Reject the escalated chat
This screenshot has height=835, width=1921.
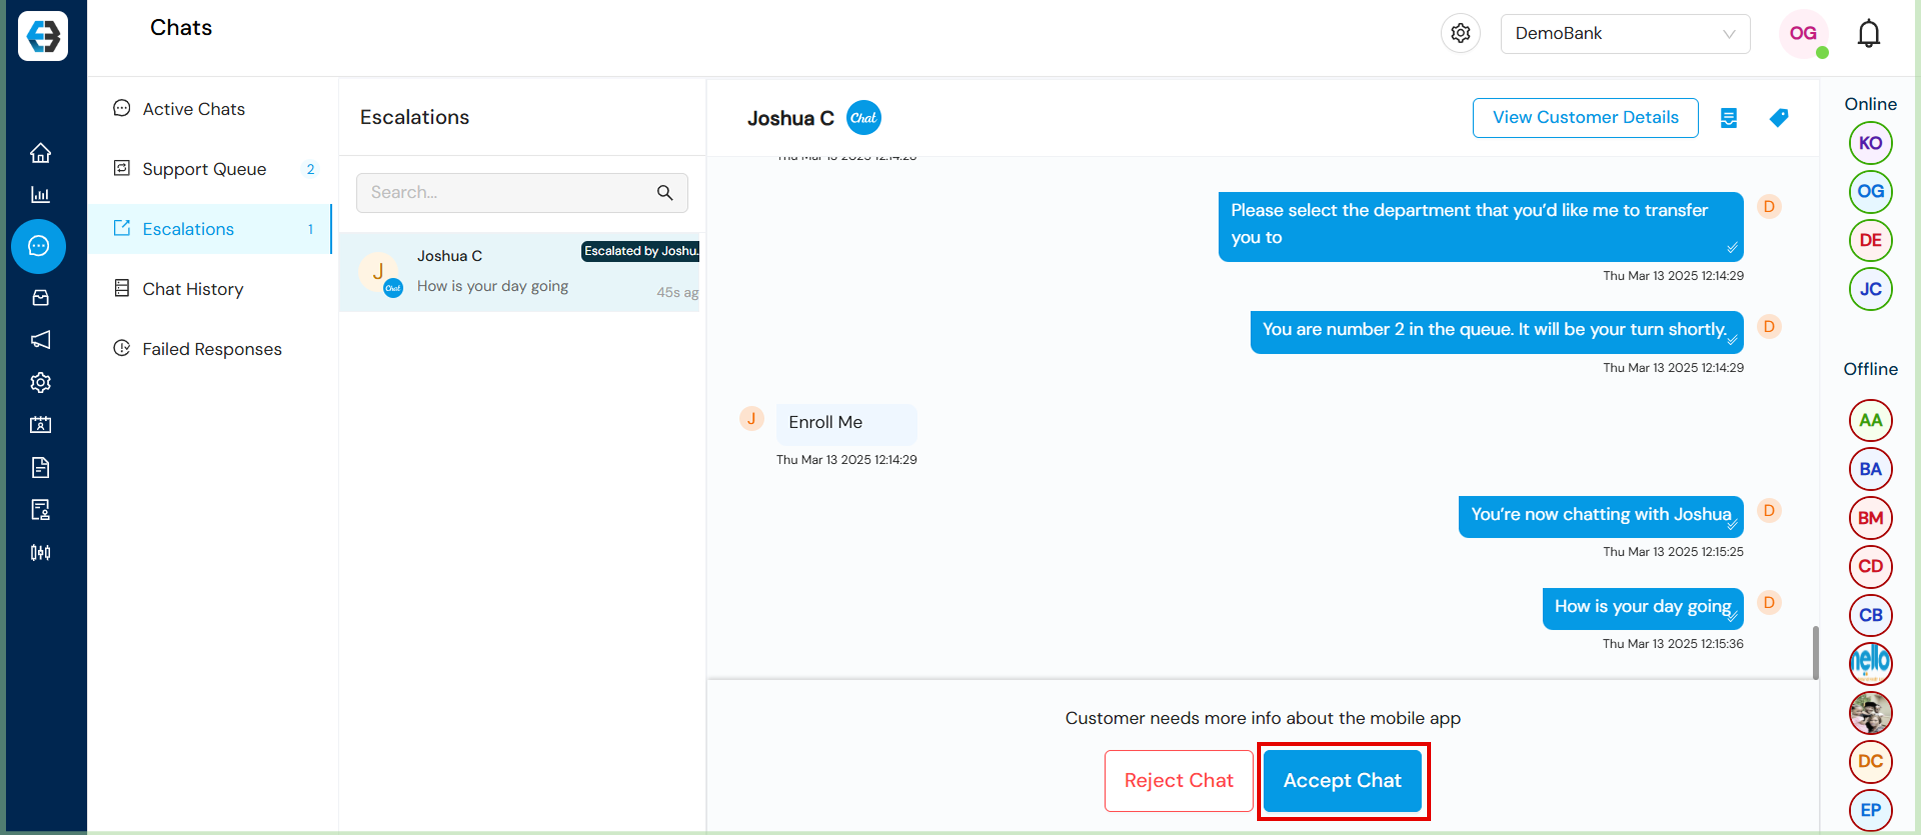[1178, 781]
